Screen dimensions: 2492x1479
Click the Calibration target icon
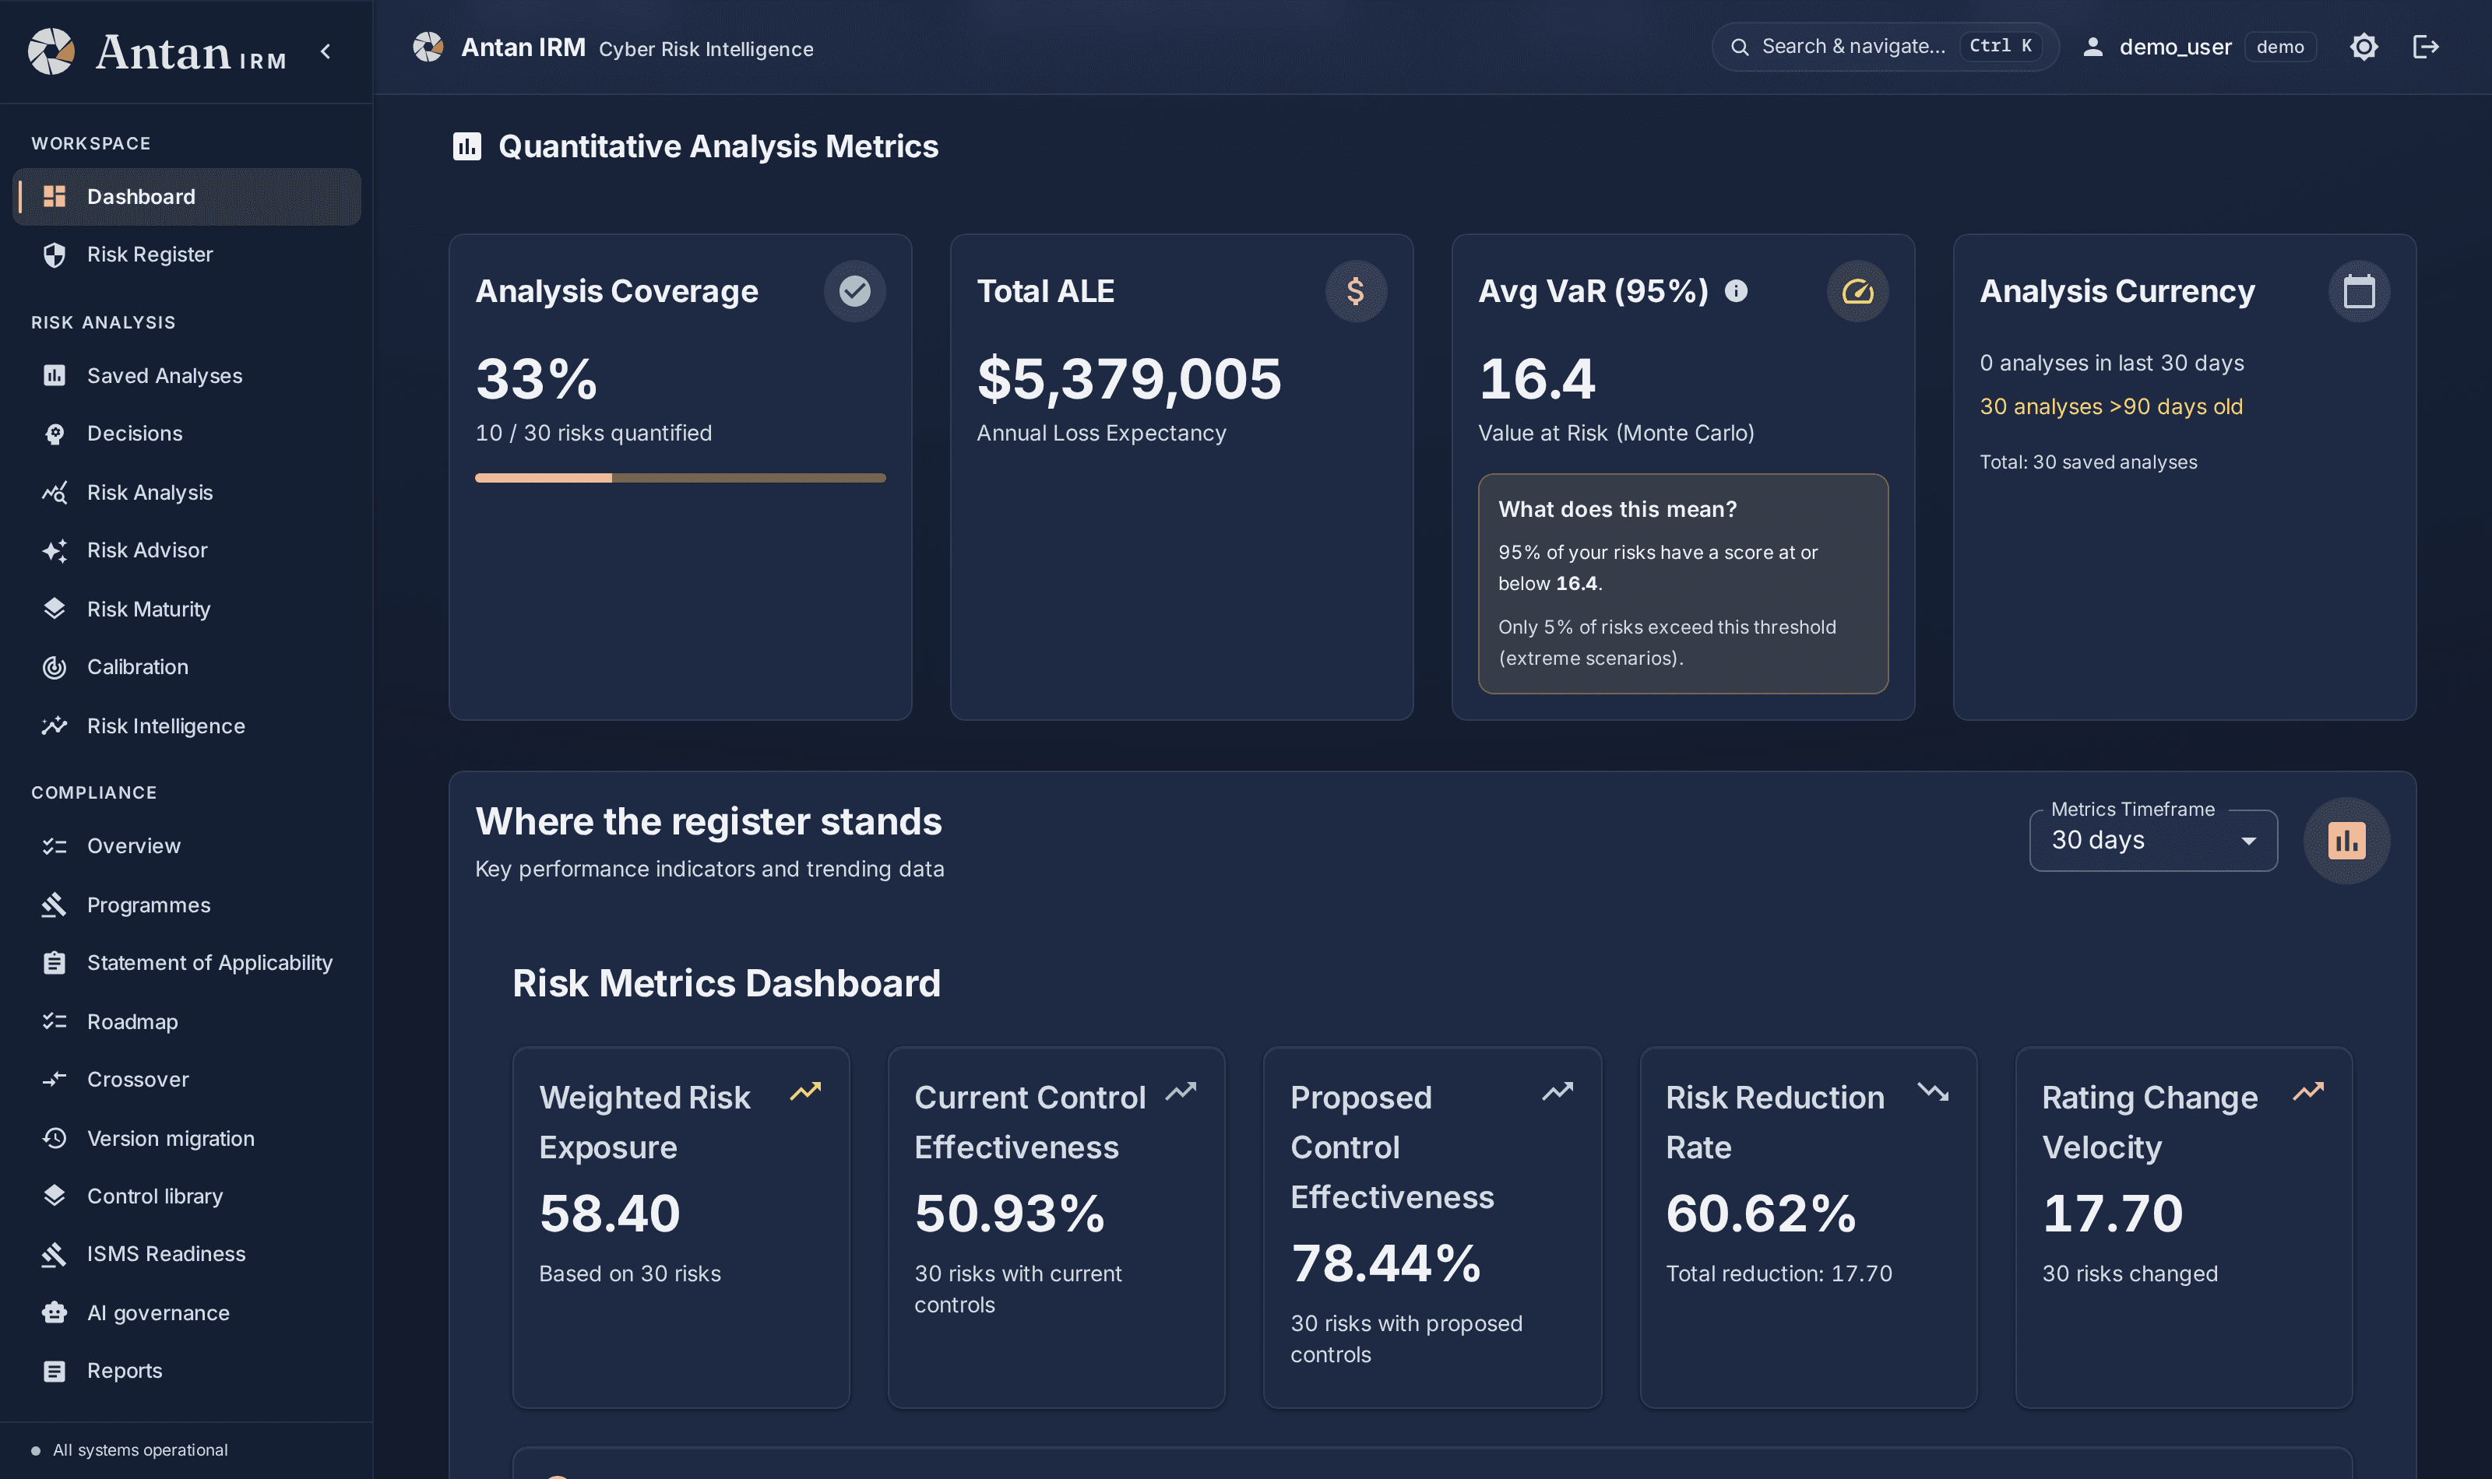click(x=55, y=667)
